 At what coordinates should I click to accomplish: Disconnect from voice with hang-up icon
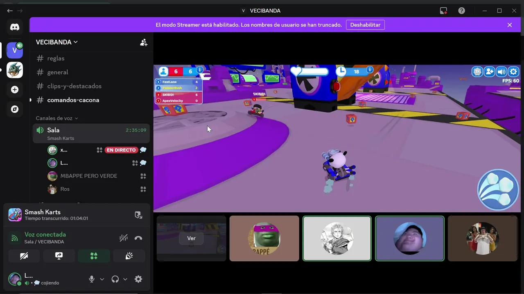[138, 238]
